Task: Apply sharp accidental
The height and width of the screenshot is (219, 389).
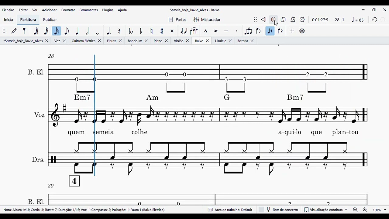Action: (x=162, y=31)
